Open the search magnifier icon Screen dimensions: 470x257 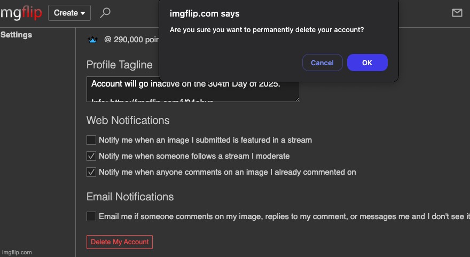click(105, 13)
